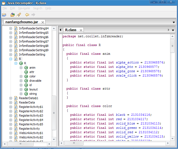
Task: Expand InfzmReaderSetting$4 tree node
Action: [x=11, y=28]
